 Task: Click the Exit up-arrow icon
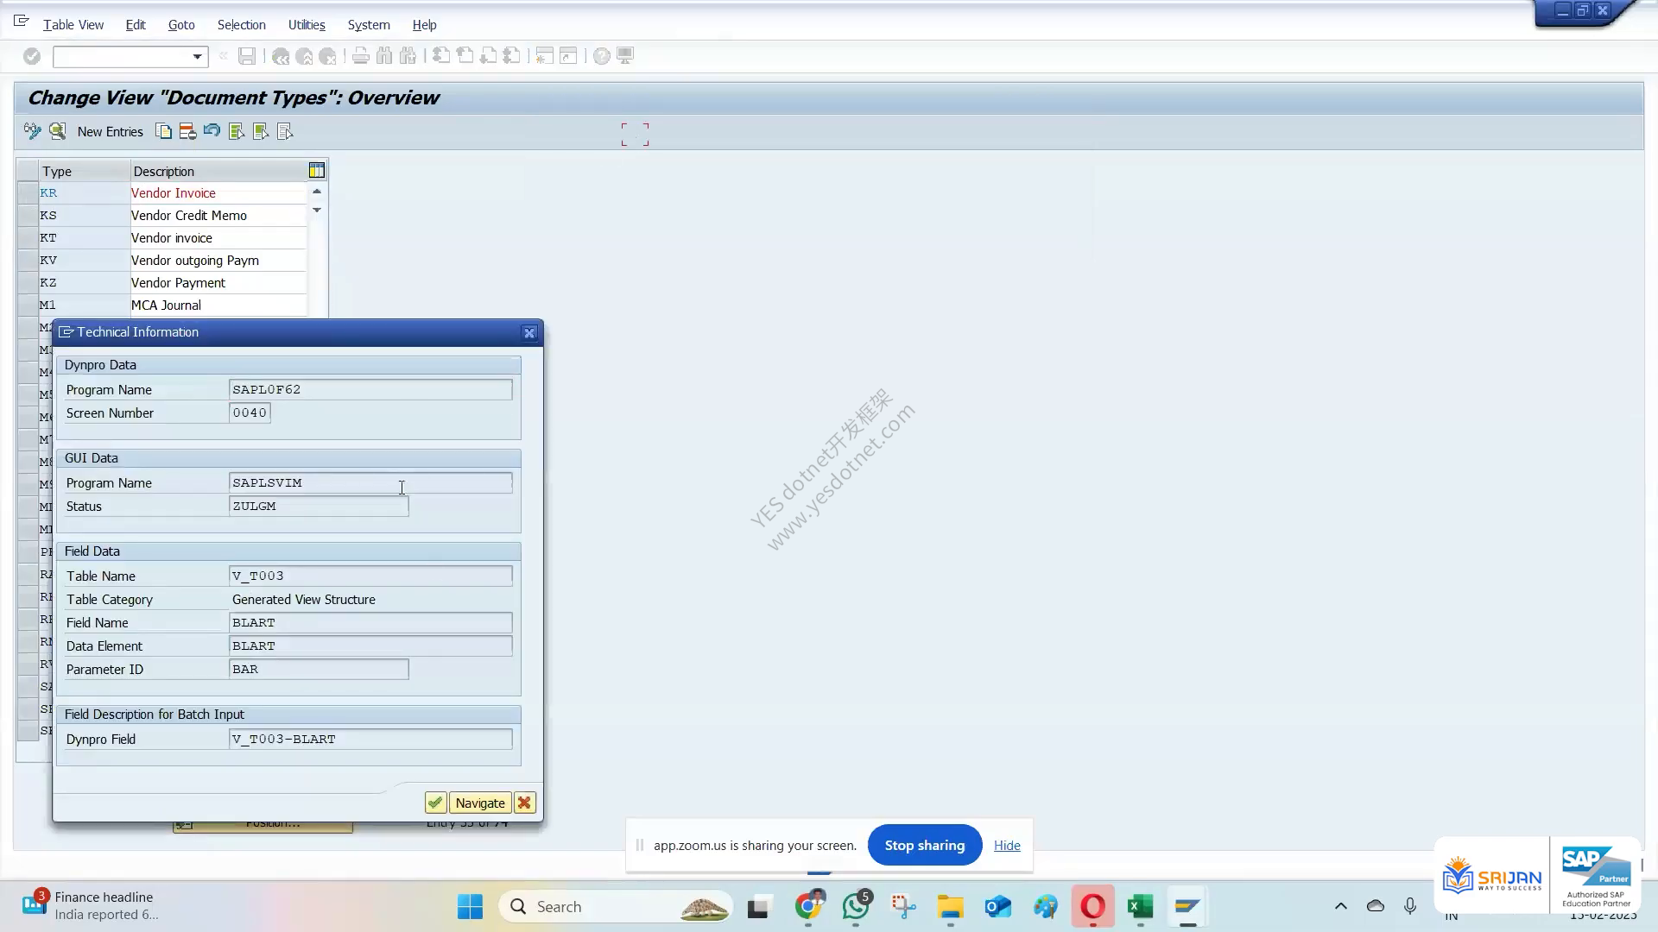point(304,56)
